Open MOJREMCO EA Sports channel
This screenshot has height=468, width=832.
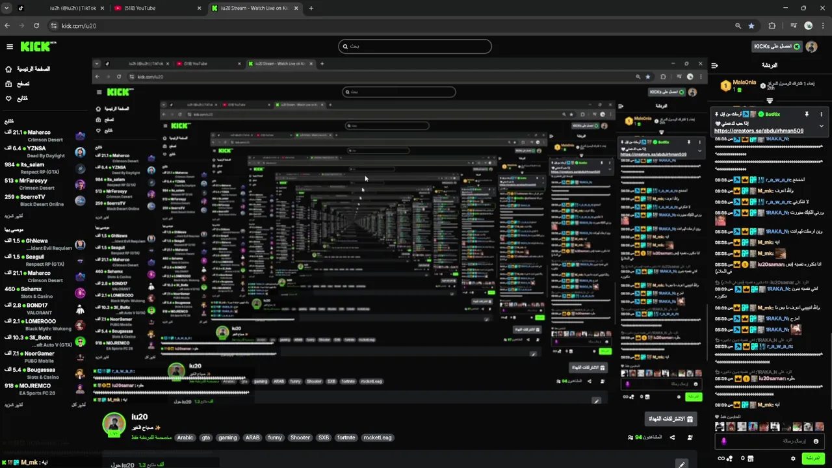[44, 389]
